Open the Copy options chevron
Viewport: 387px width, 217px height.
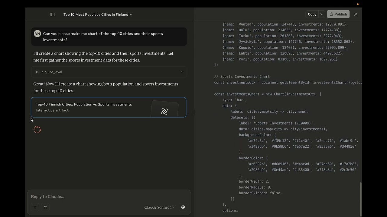322,14
